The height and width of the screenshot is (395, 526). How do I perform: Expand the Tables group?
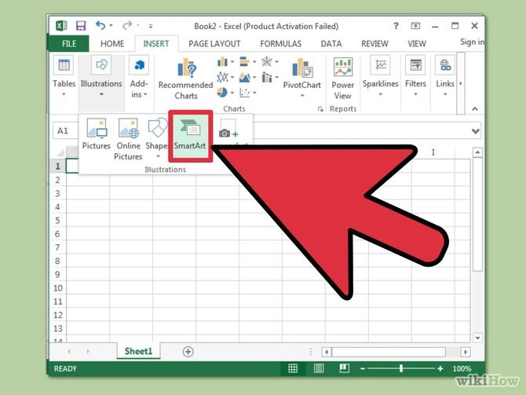click(64, 77)
